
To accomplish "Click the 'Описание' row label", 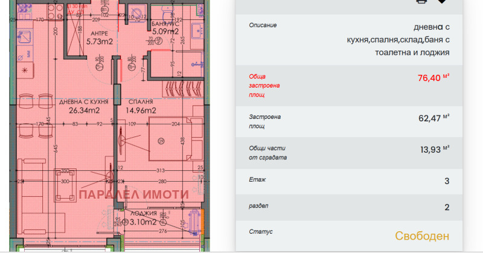I will tap(263, 25).
